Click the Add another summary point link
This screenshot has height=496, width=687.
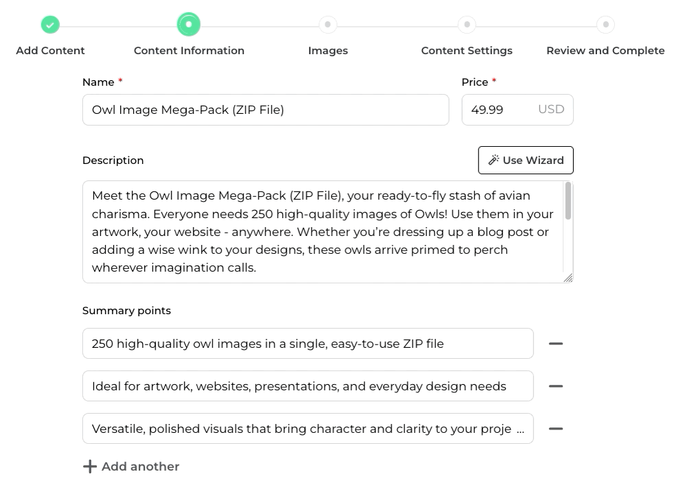pyautogui.click(x=140, y=467)
